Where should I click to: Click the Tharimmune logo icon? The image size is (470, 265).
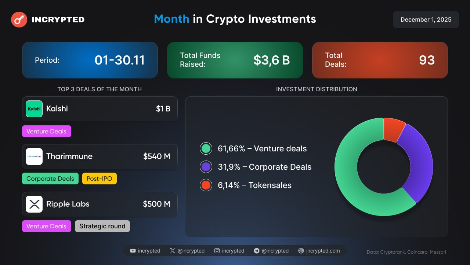pyautogui.click(x=34, y=157)
